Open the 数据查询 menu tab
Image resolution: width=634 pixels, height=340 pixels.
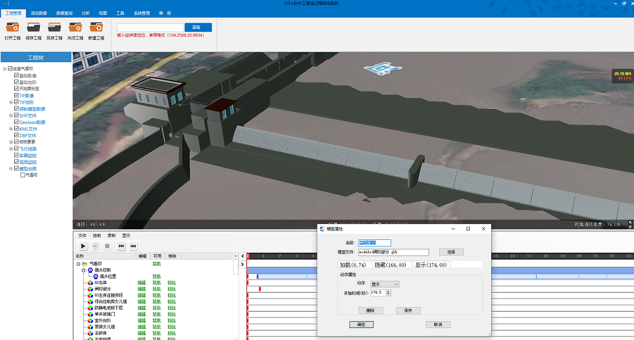65,12
